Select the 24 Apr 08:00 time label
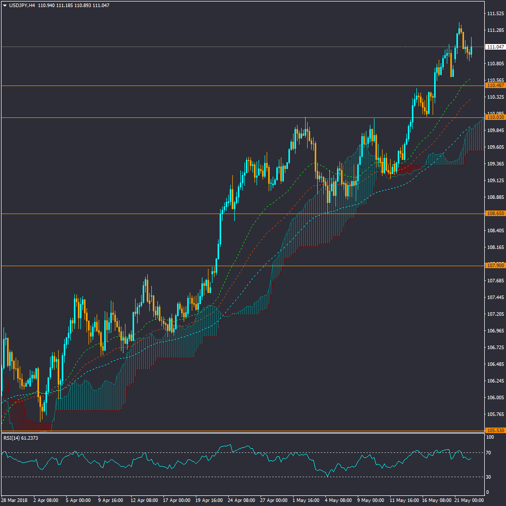 (241, 500)
